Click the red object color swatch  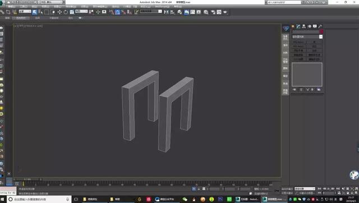click(x=321, y=32)
